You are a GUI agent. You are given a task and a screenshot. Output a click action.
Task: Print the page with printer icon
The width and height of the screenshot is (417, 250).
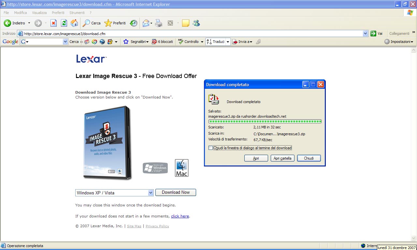point(159,23)
